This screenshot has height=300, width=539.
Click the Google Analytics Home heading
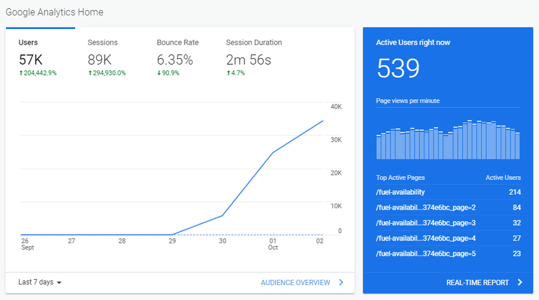(55, 12)
